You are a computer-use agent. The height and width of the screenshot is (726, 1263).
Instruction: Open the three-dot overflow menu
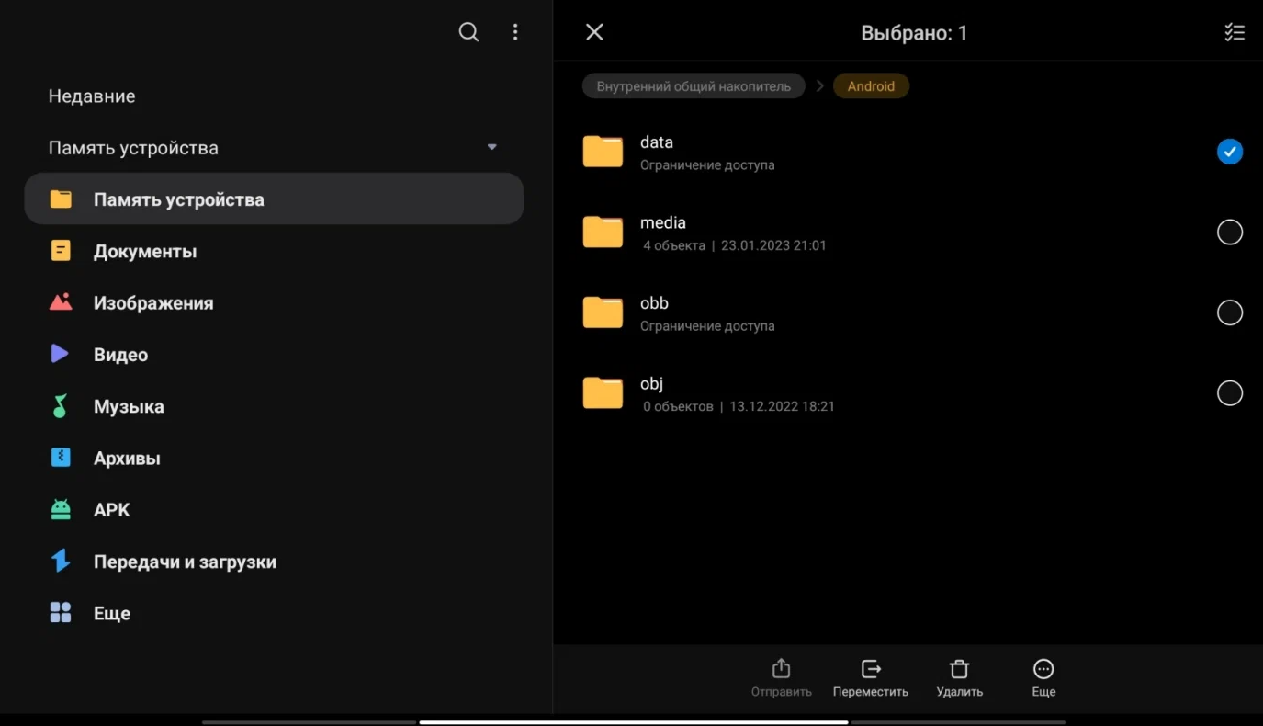[x=515, y=32]
